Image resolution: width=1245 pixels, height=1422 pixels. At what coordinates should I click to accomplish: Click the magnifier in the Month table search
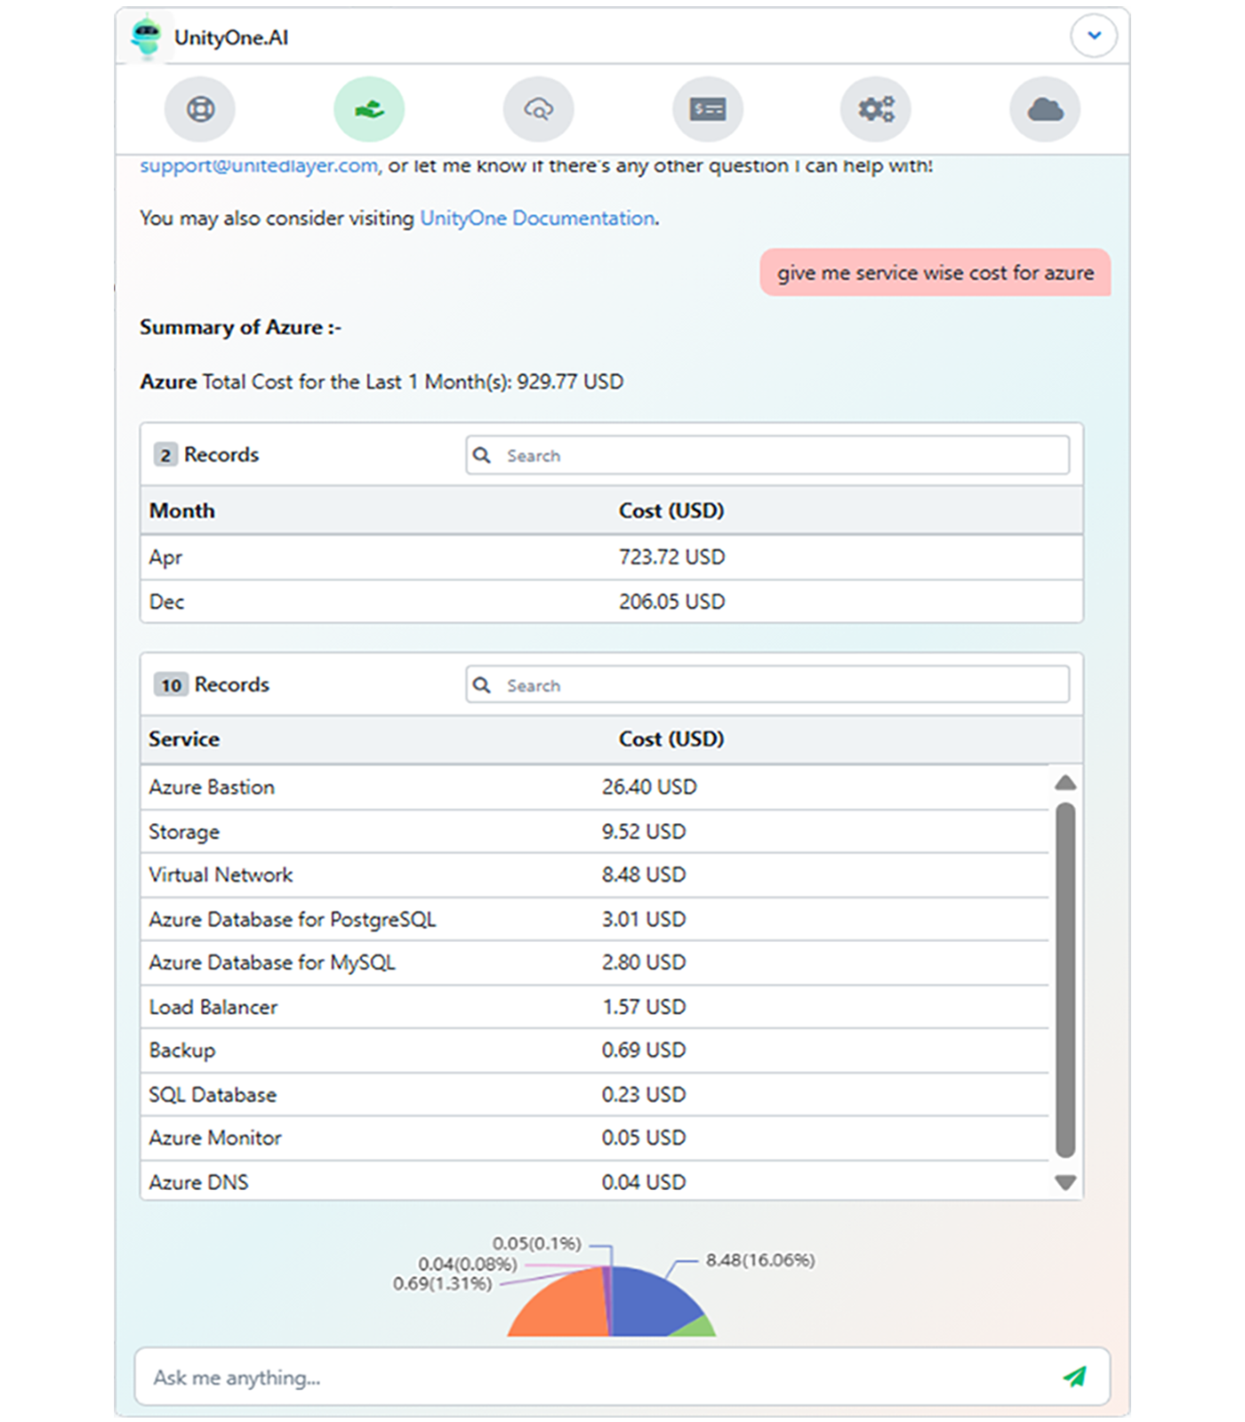pos(482,455)
